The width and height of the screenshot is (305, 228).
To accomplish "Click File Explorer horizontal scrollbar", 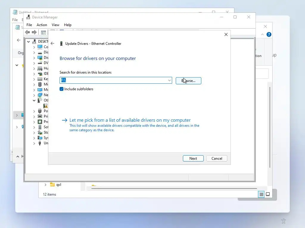I will coord(174,188).
